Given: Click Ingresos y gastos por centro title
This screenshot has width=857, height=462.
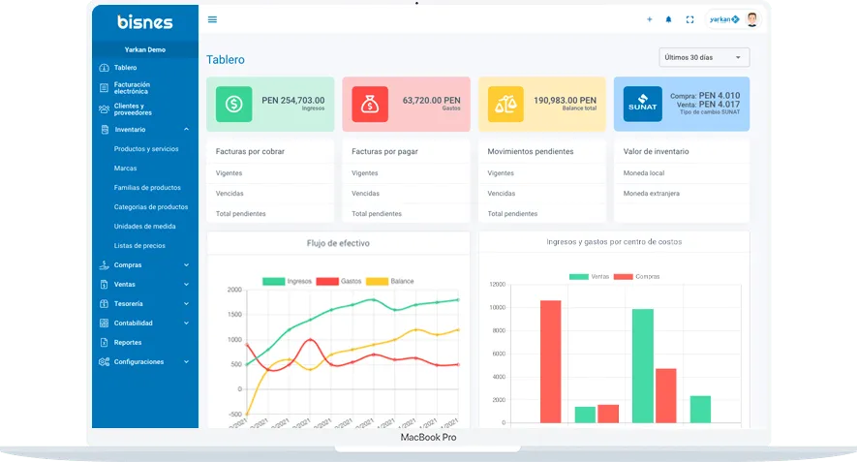Looking at the screenshot, I should pyautogui.click(x=614, y=242).
